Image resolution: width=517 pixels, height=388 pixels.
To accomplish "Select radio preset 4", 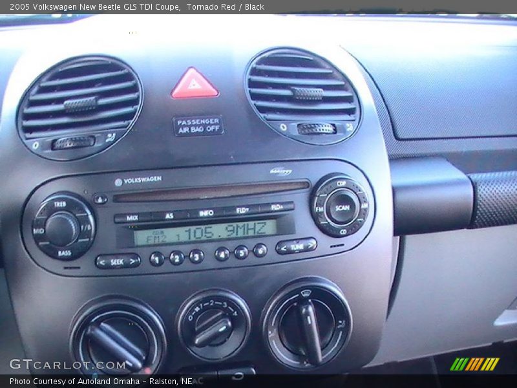I will pos(222,254).
